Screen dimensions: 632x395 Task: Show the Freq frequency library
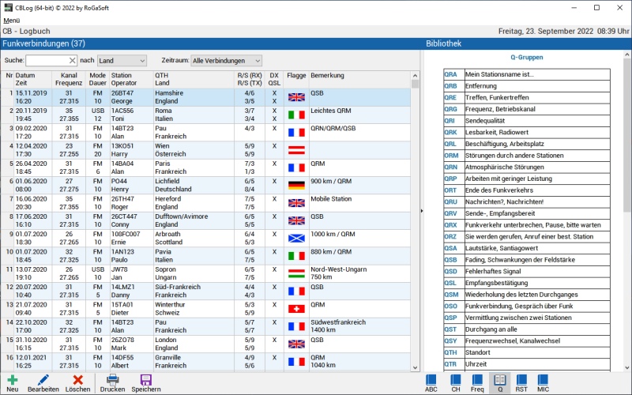tap(477, 381)
